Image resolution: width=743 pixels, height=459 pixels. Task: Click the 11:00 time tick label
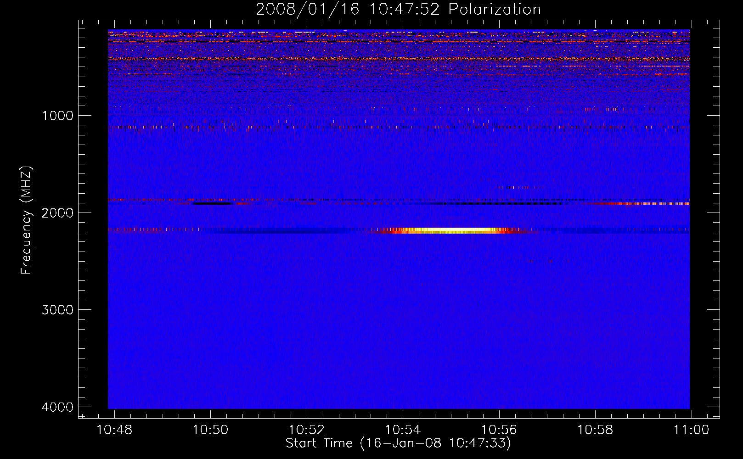point(691,430)
